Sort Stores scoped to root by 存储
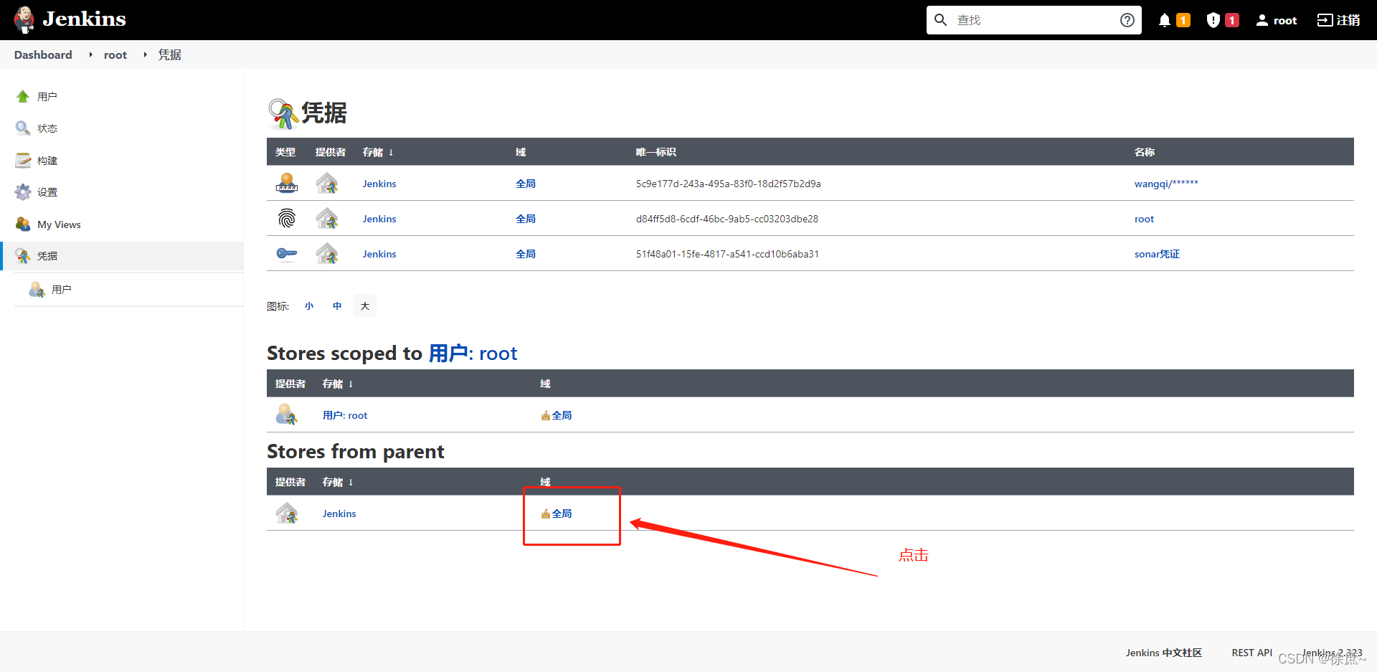This screenshot has height=672, width=1377. click(x=338, y=384)
